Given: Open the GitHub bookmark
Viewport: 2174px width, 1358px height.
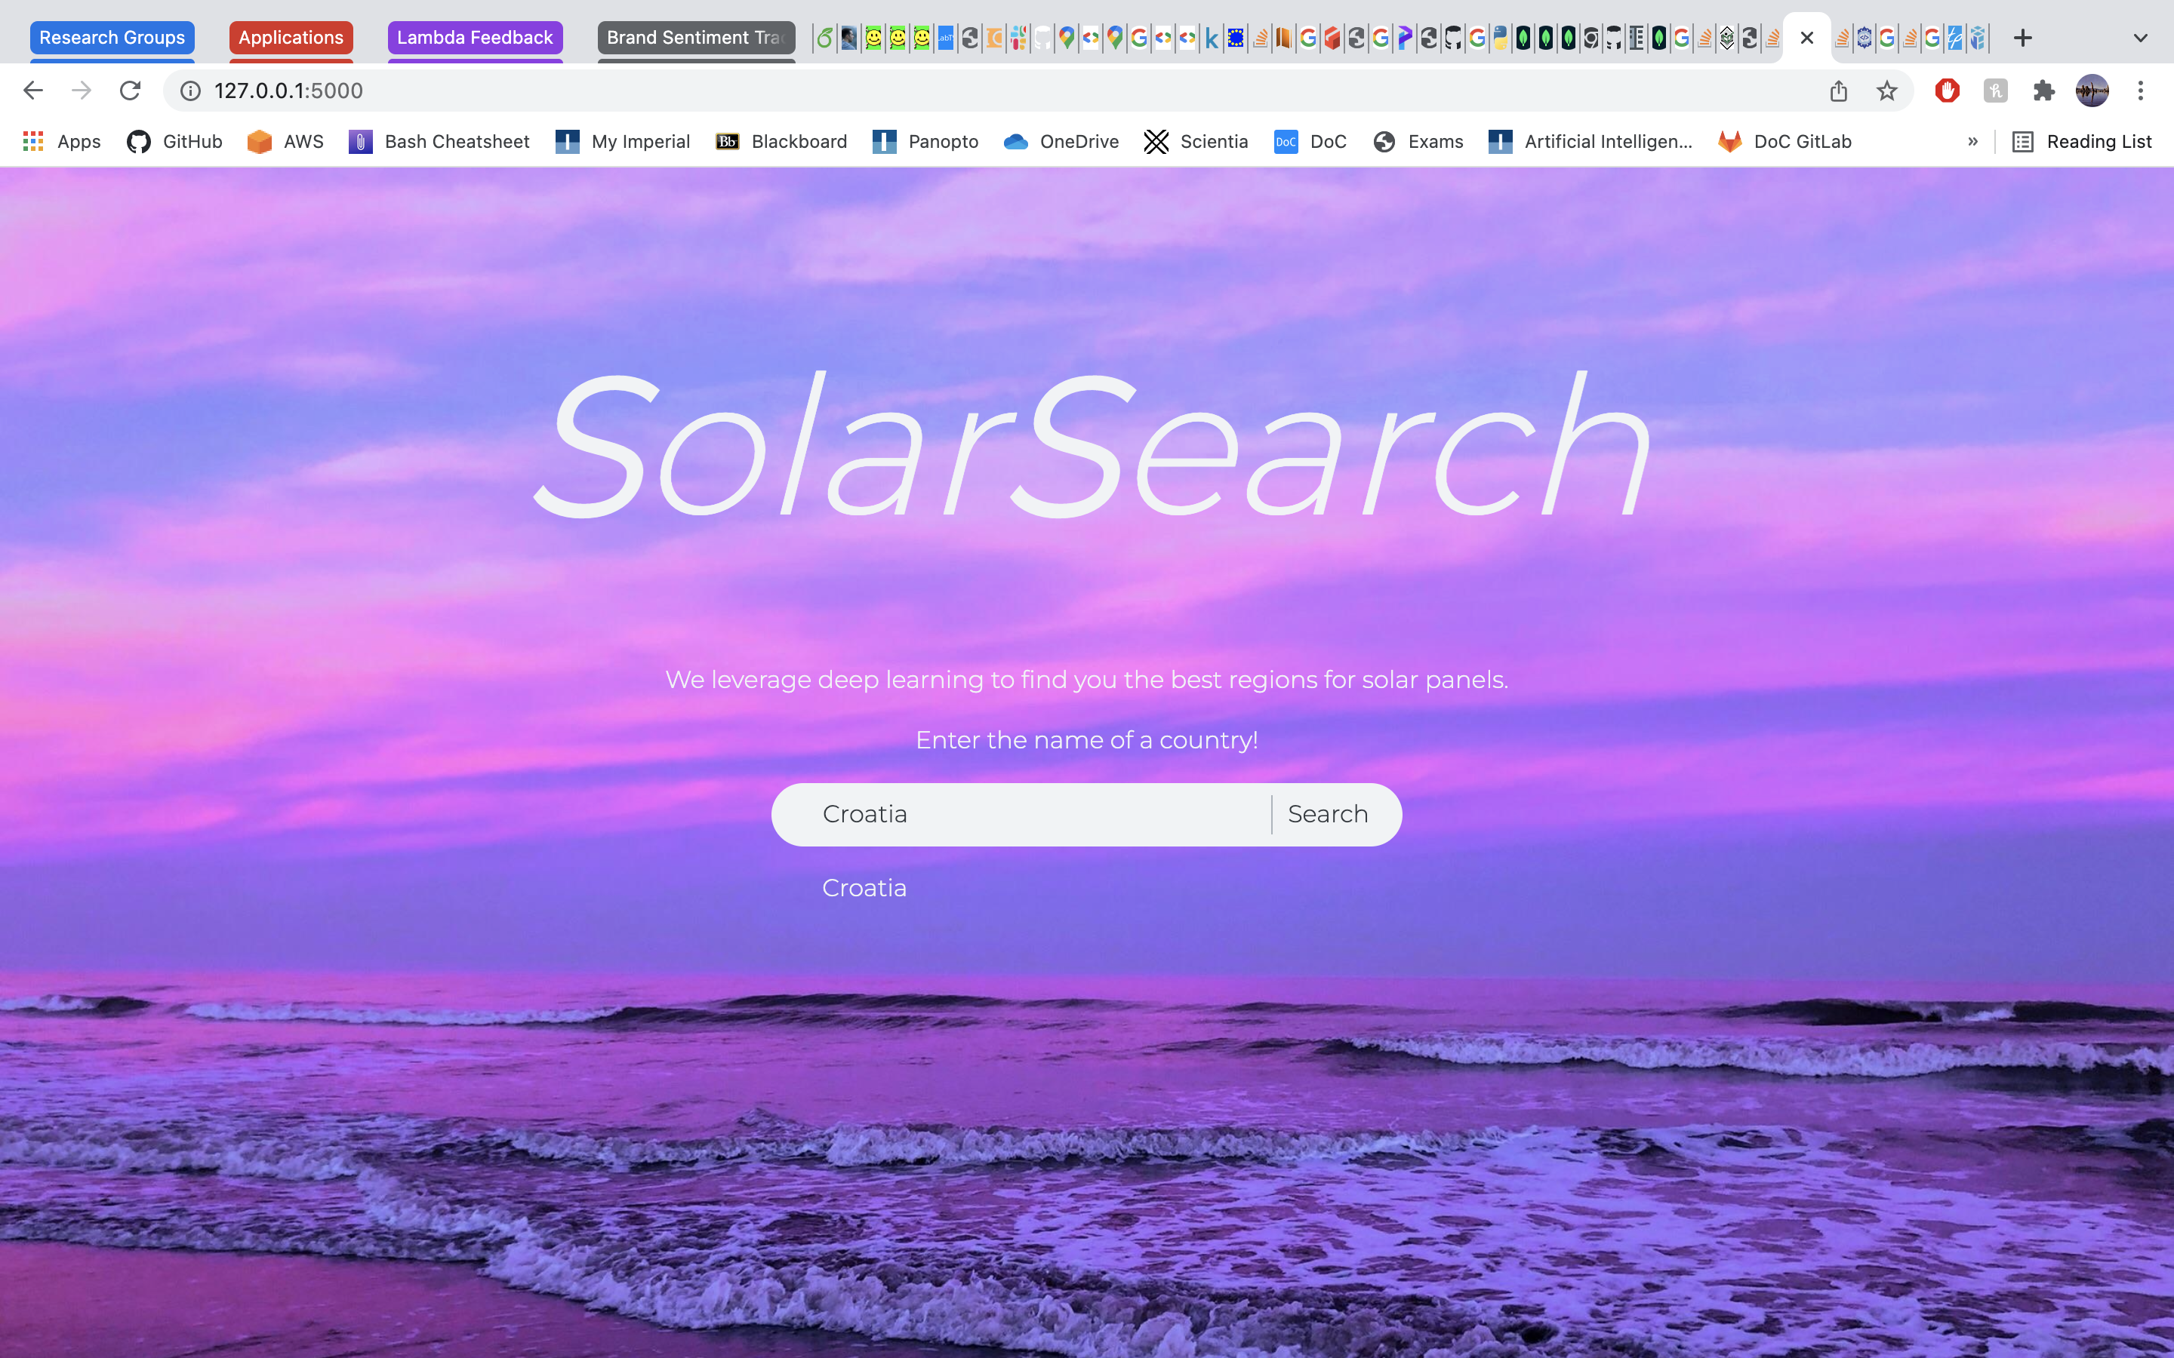Looking at the screenshot, I should 174,142.
